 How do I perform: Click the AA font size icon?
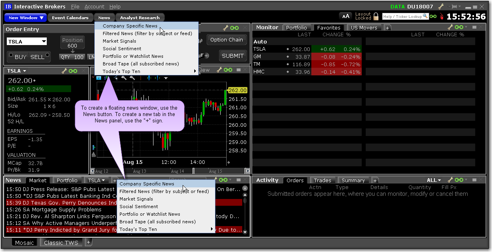tap(346, 16)
